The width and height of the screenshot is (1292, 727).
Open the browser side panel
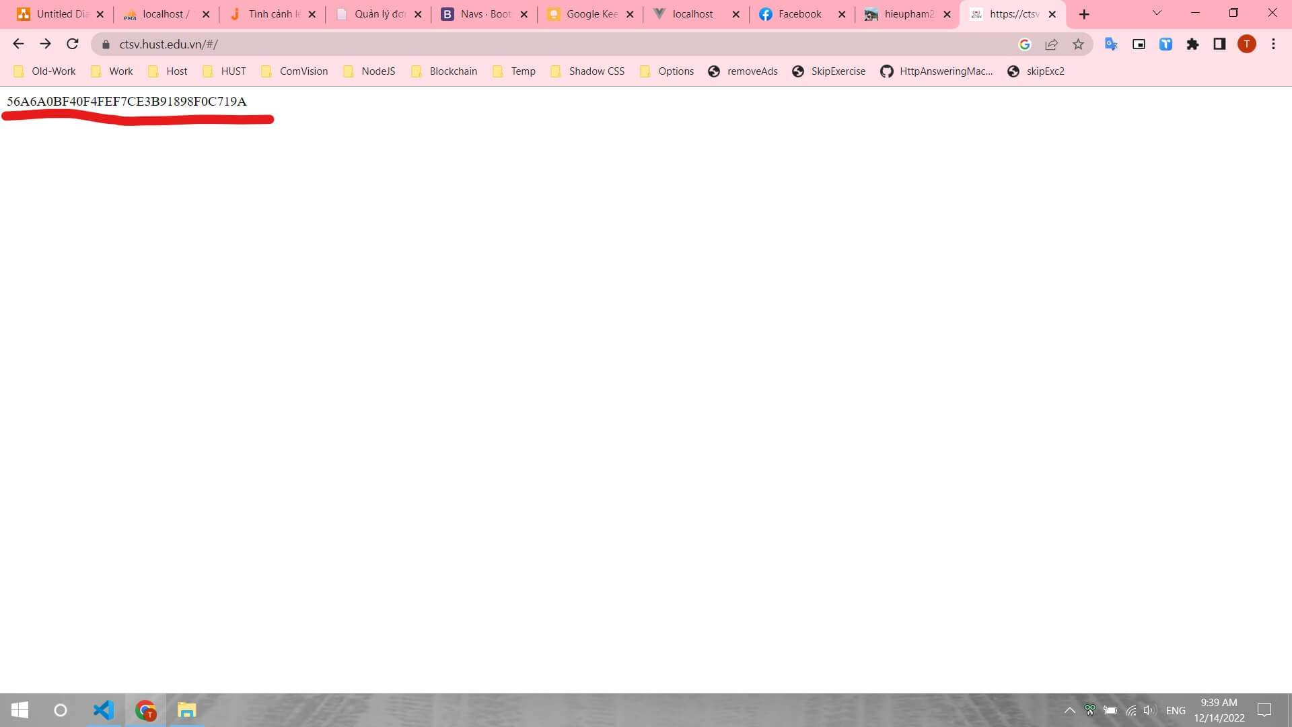coord(1219,44)
